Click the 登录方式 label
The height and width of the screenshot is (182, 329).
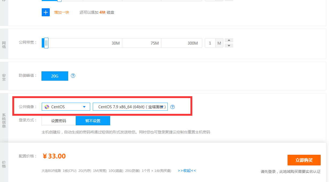[28, 120]
